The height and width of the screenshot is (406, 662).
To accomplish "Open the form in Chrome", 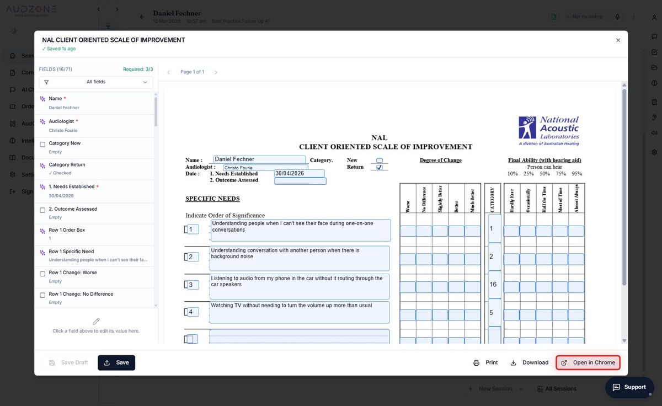I will point(588,362).
